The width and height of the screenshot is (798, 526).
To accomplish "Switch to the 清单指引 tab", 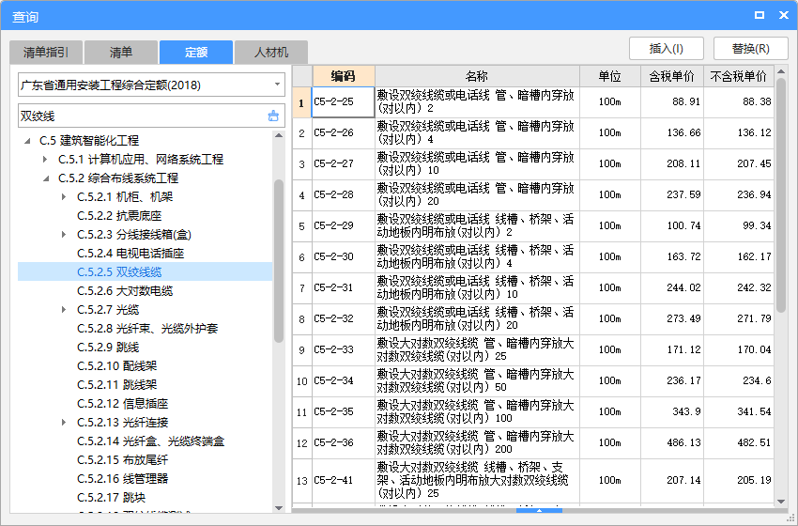I will (46, 52).
